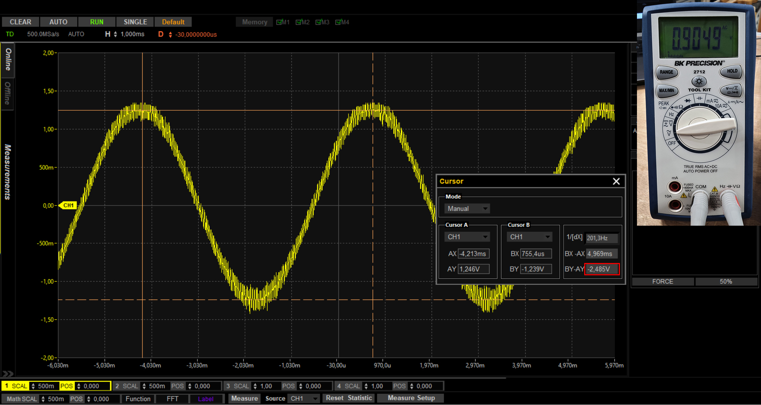Open Measure Setup
This screenshot has width=761, height=405.
coord(411,398)
